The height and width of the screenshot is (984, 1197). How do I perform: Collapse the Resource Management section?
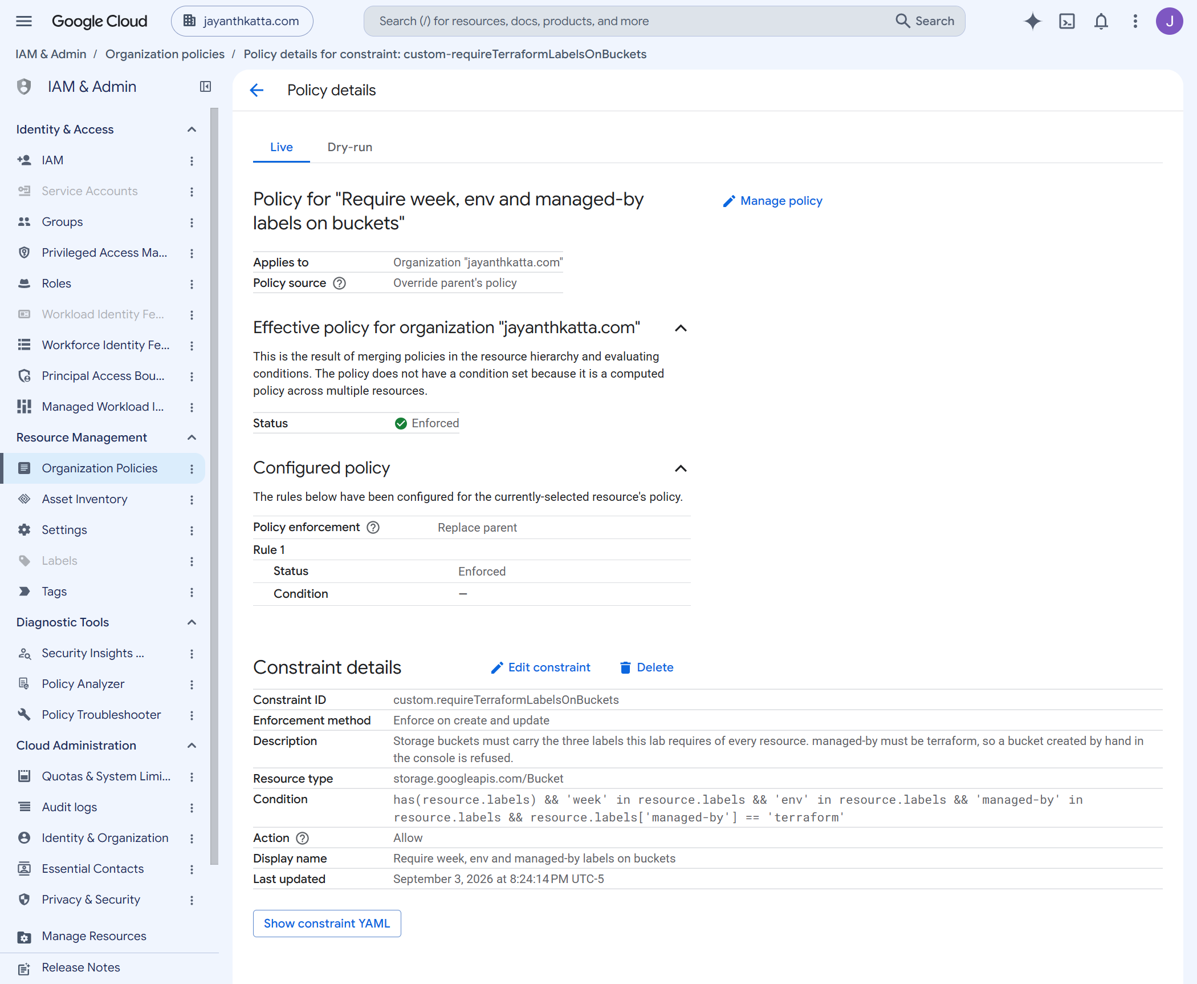pos(192,438)
